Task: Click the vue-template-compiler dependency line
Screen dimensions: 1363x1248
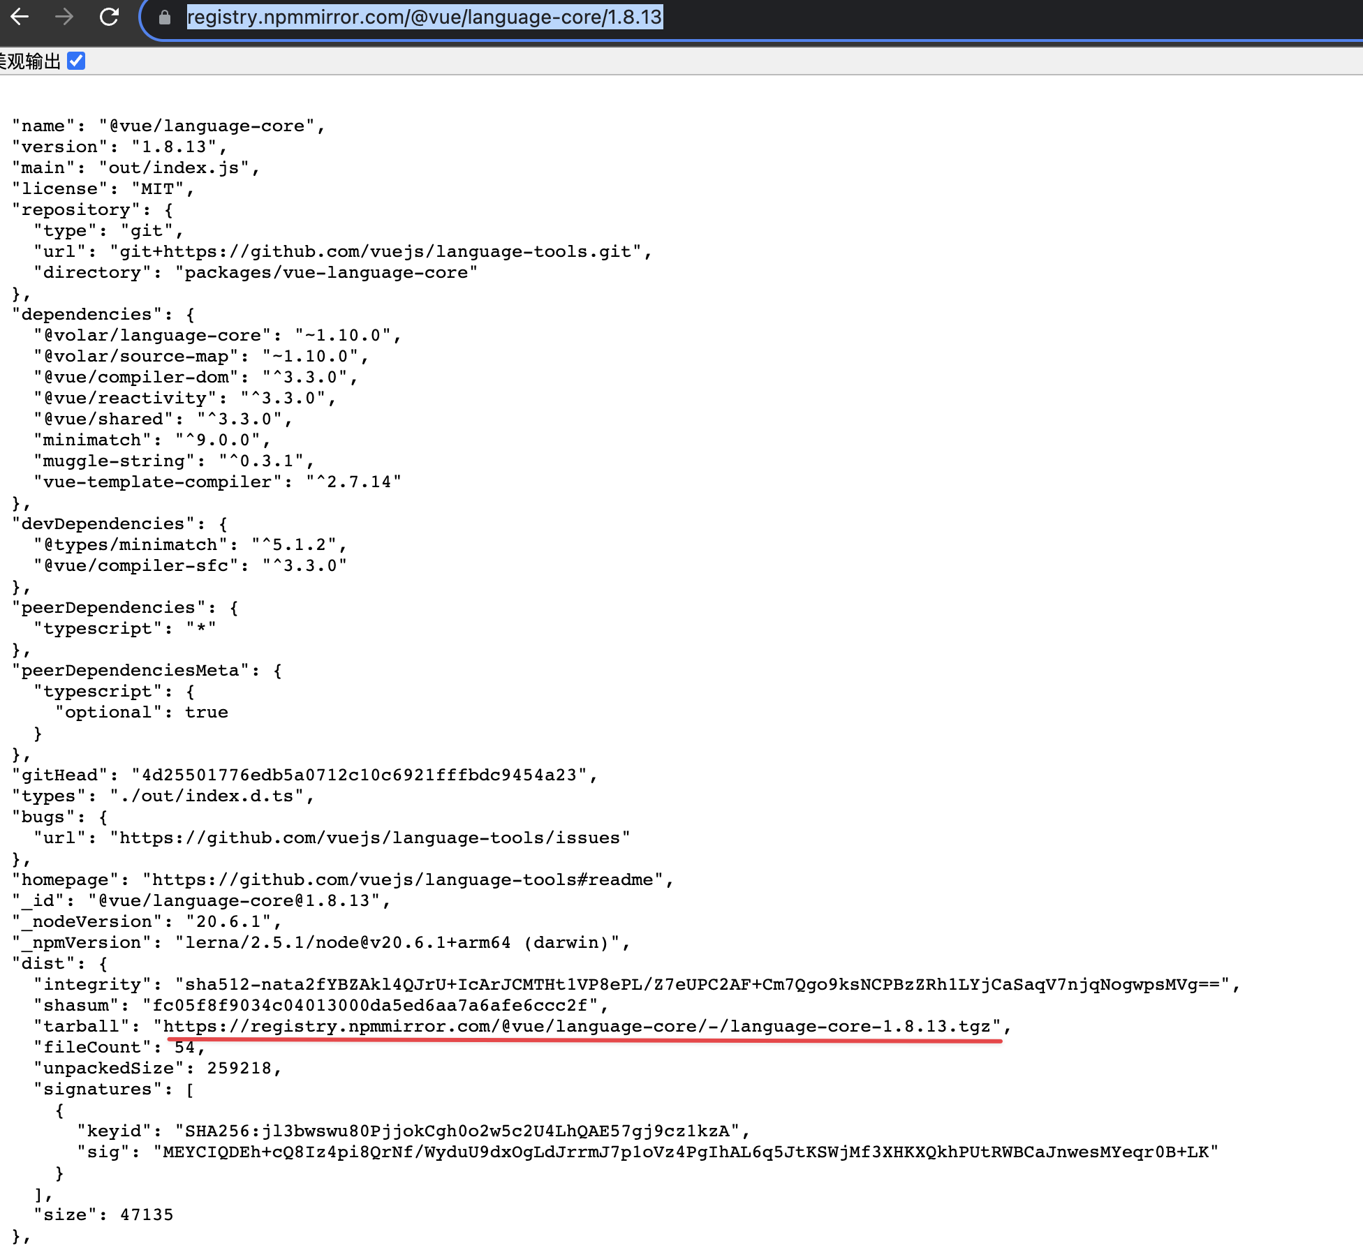Action: click(x=218, y=482)
